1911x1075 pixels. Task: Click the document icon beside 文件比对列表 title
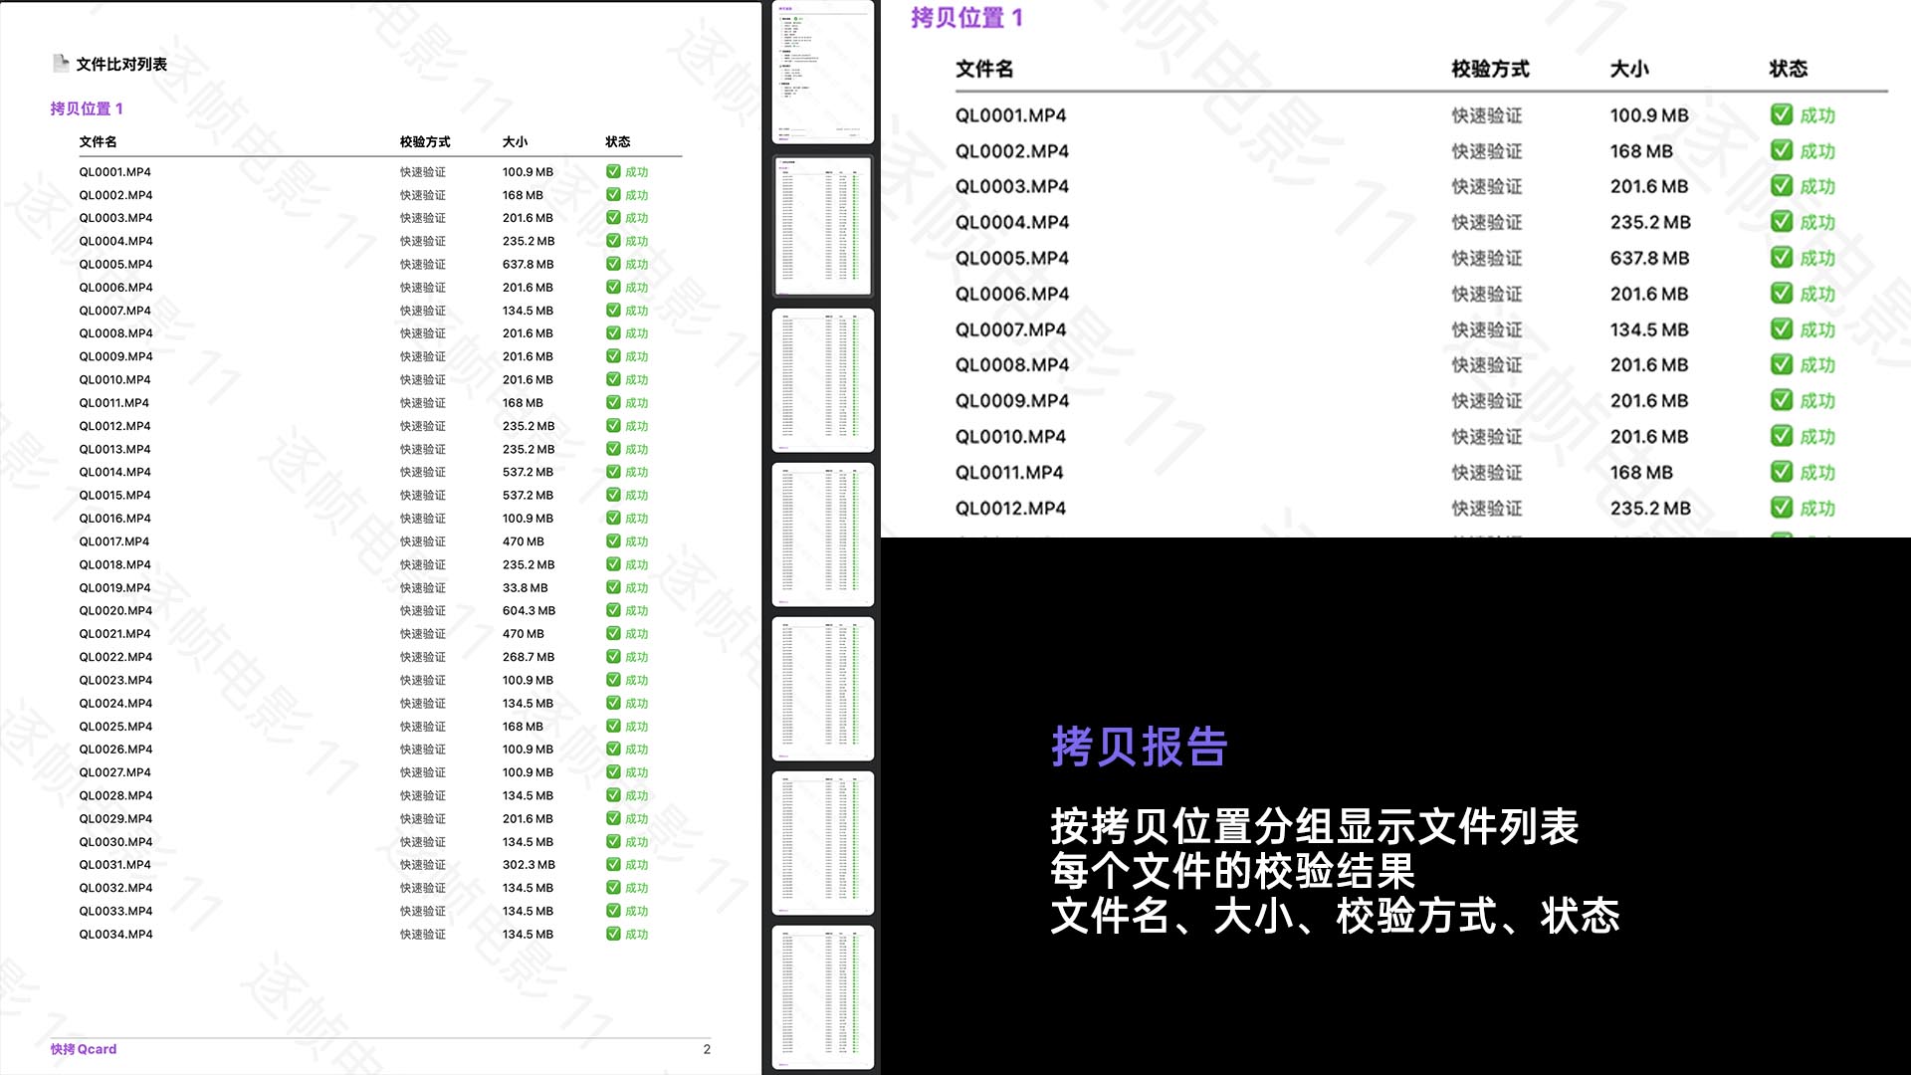click(x=60, y=62)
